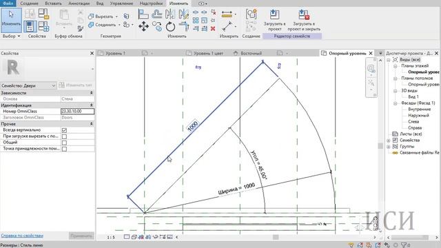Open the navigation wheel in the canvas

click(x=371, y=68)
